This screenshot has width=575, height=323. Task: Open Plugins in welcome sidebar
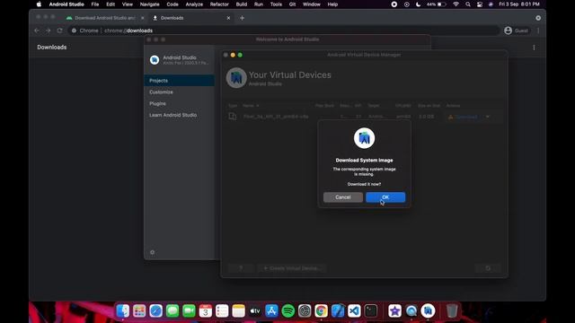(x=157, y=104)
